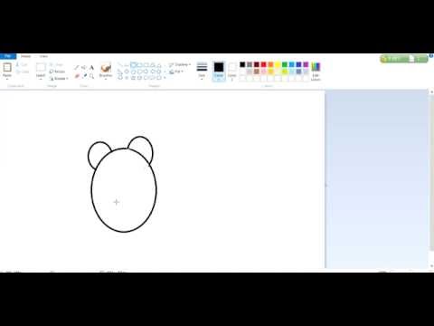Choose the Triangle shape
The image size is (434, 326).
pyautogui.click(x=159, y=65)
